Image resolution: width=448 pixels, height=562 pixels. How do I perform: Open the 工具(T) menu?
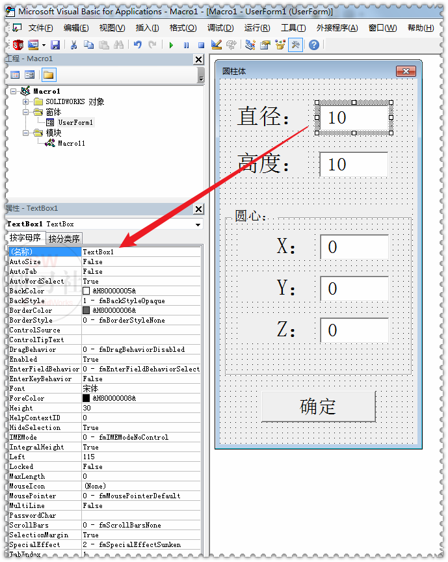[x=293, y=28]
